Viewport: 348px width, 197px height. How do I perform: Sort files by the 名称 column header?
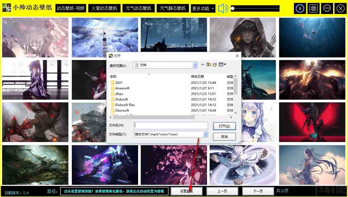pyautogui.click(x=113, y=76)
